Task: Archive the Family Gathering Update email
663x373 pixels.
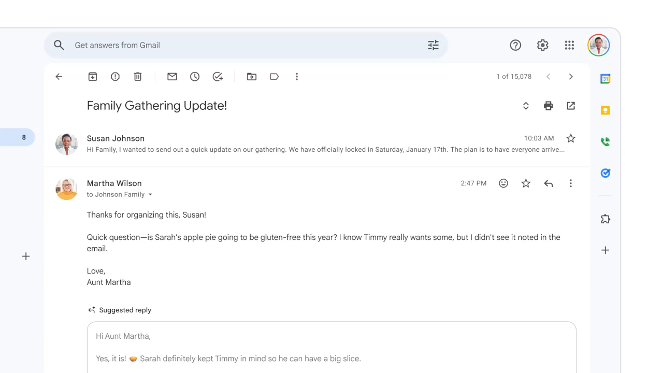Action: pyautogui.click(x=92, y=76)
